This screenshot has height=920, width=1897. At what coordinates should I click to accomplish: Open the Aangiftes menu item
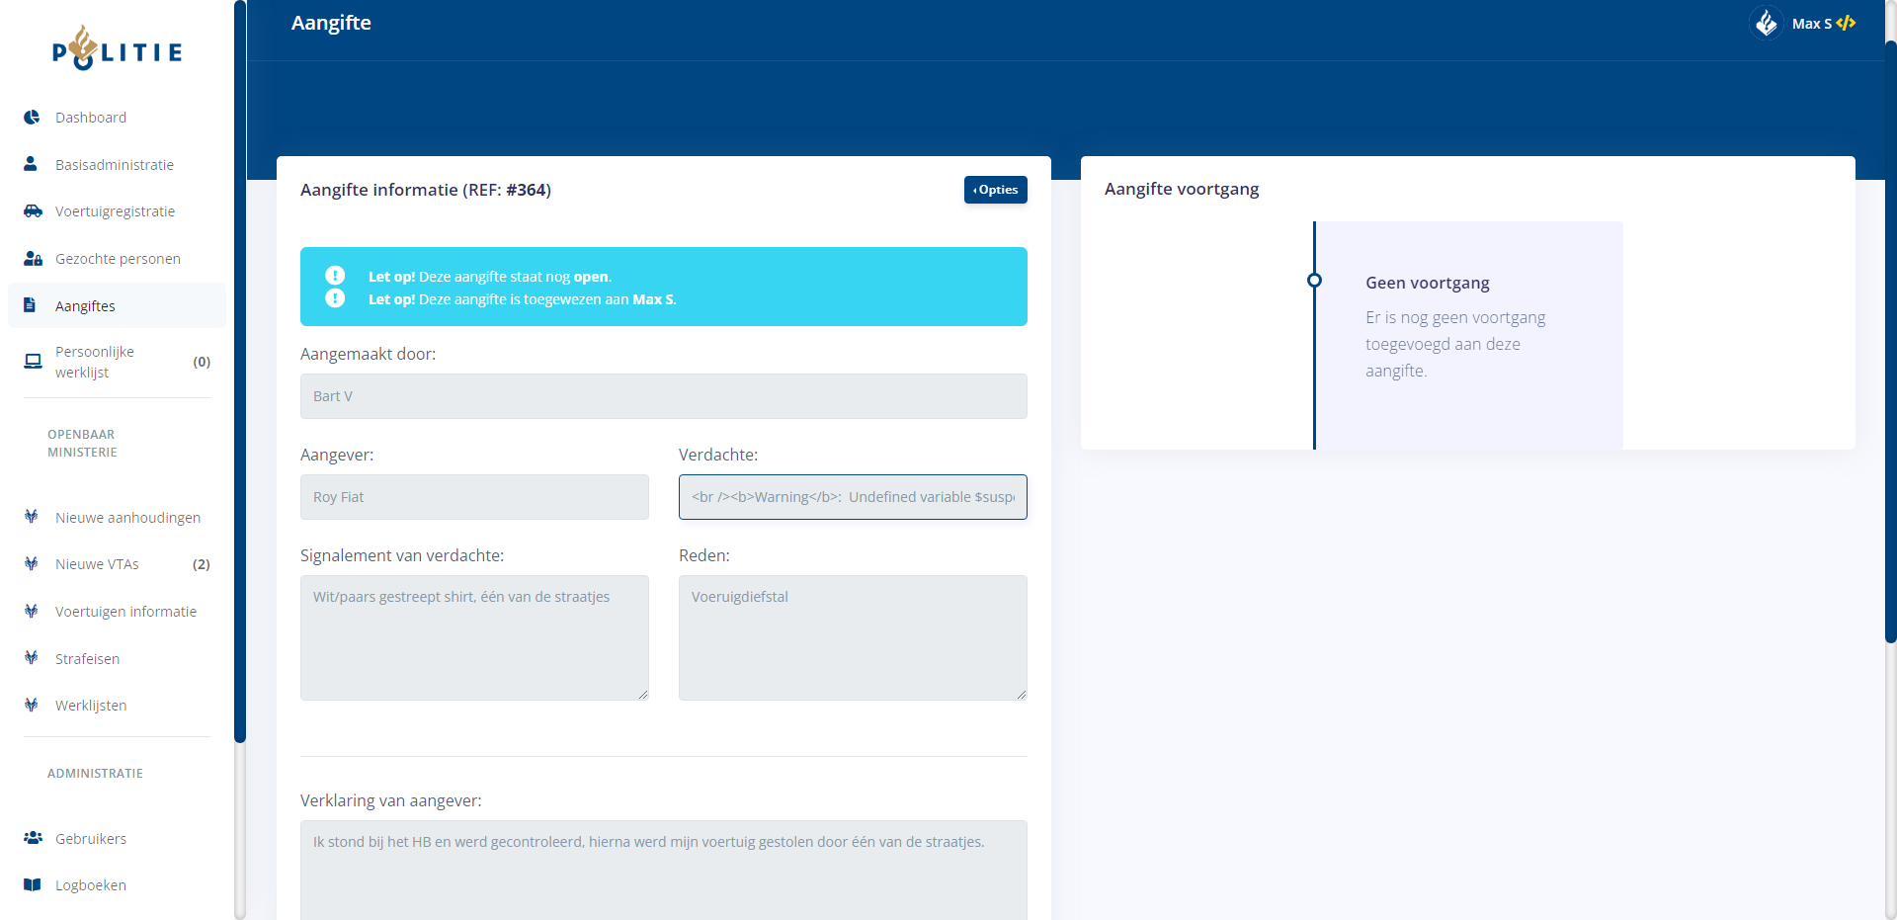[85, 306]
